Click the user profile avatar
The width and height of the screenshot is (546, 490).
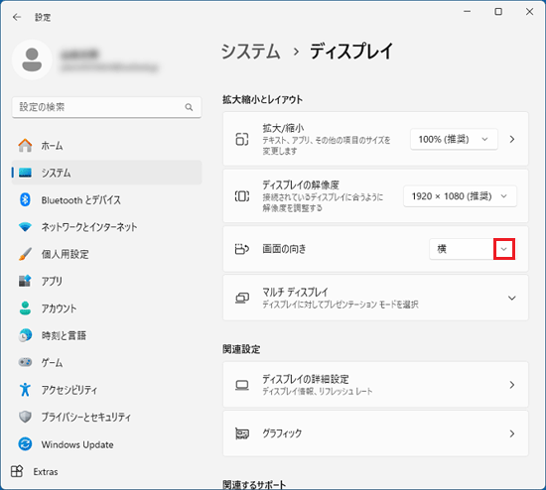(x=32, y=60)
